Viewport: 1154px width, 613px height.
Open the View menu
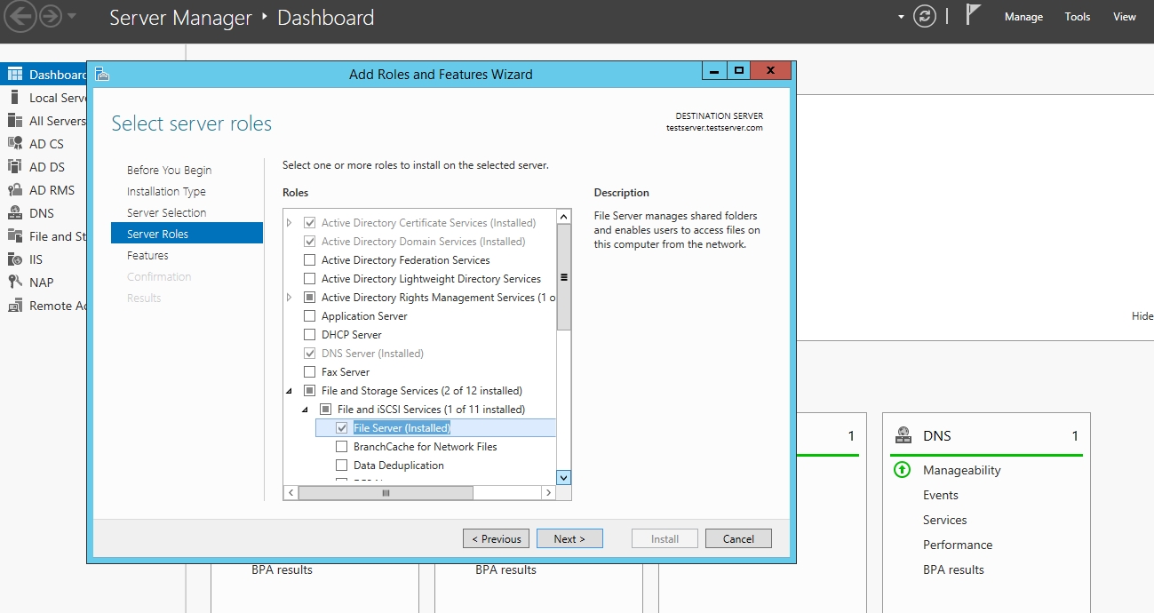(x=1125, y=17)
